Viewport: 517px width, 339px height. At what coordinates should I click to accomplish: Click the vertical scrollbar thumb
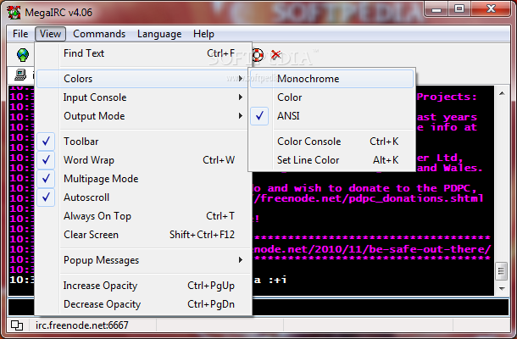pos(502,271)
